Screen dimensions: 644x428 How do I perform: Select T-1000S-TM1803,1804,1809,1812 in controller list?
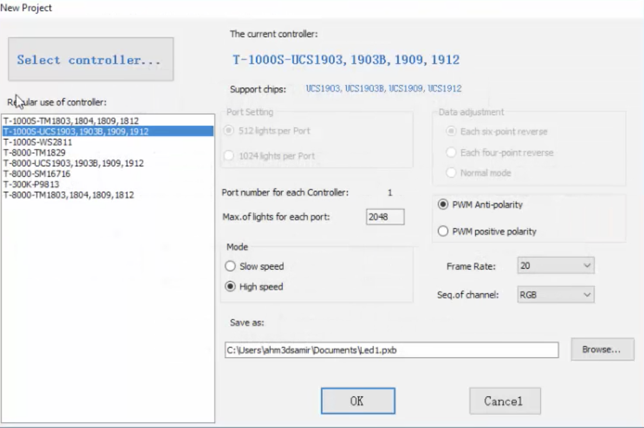pyautogui.click(x=108, y=121)
